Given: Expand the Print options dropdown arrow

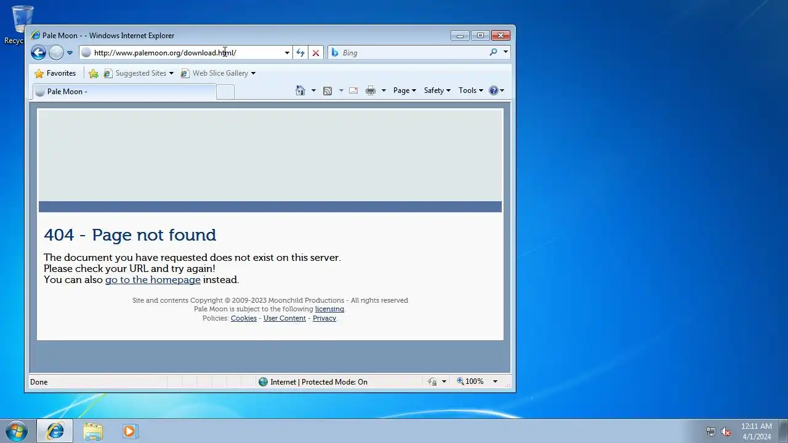Looking at the screenshot, I should pos(384,90).
